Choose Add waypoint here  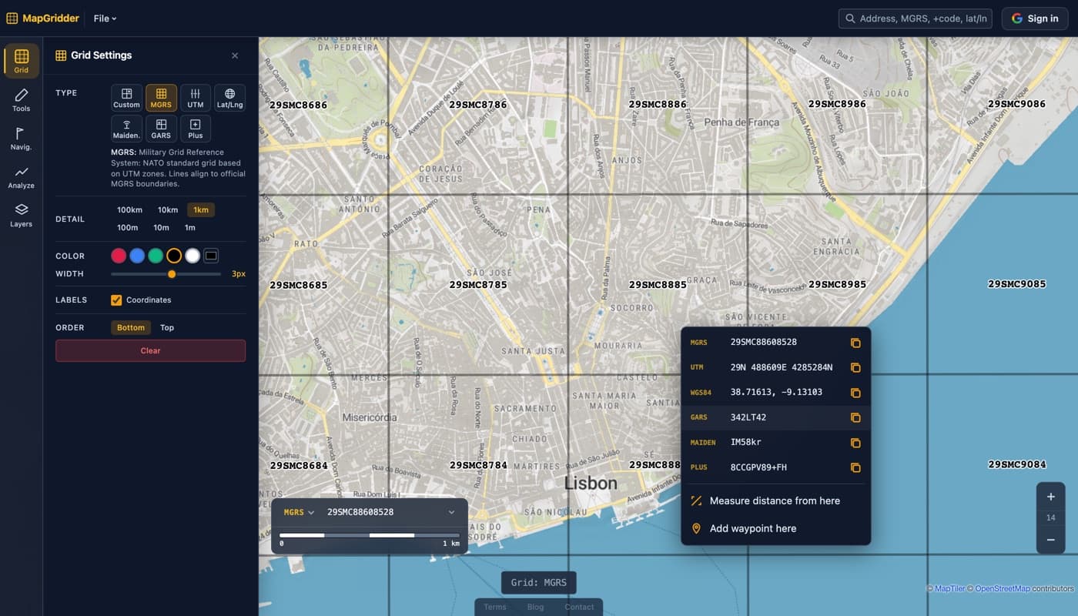pos(775,528)
